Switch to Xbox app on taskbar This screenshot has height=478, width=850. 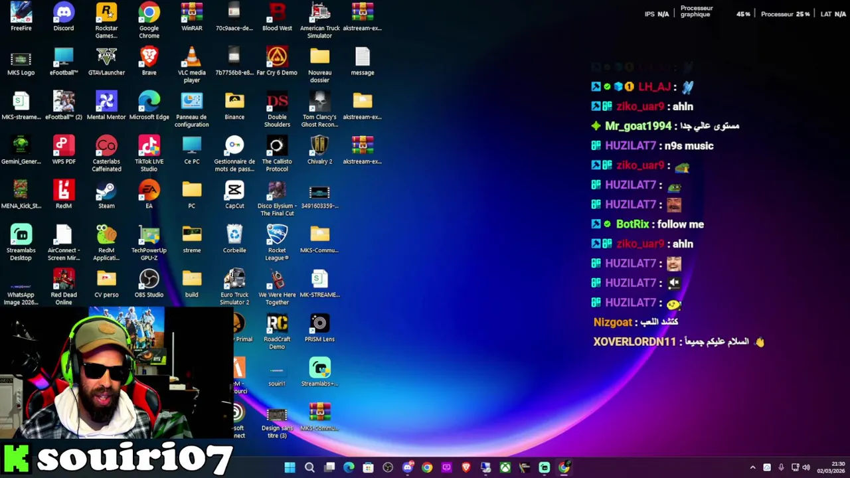[505, 467]
